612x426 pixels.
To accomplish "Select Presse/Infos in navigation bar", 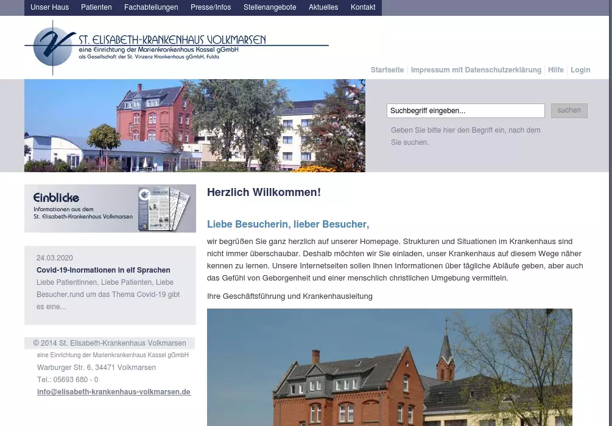I will pos(211,7).
